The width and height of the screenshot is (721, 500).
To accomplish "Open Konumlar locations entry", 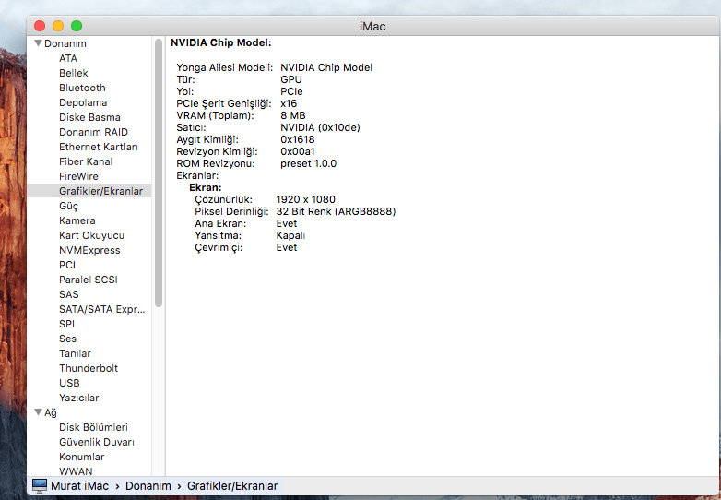I will pos(81,457).
